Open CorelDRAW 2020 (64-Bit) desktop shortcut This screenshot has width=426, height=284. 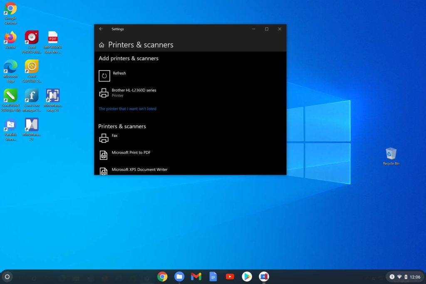10,100
